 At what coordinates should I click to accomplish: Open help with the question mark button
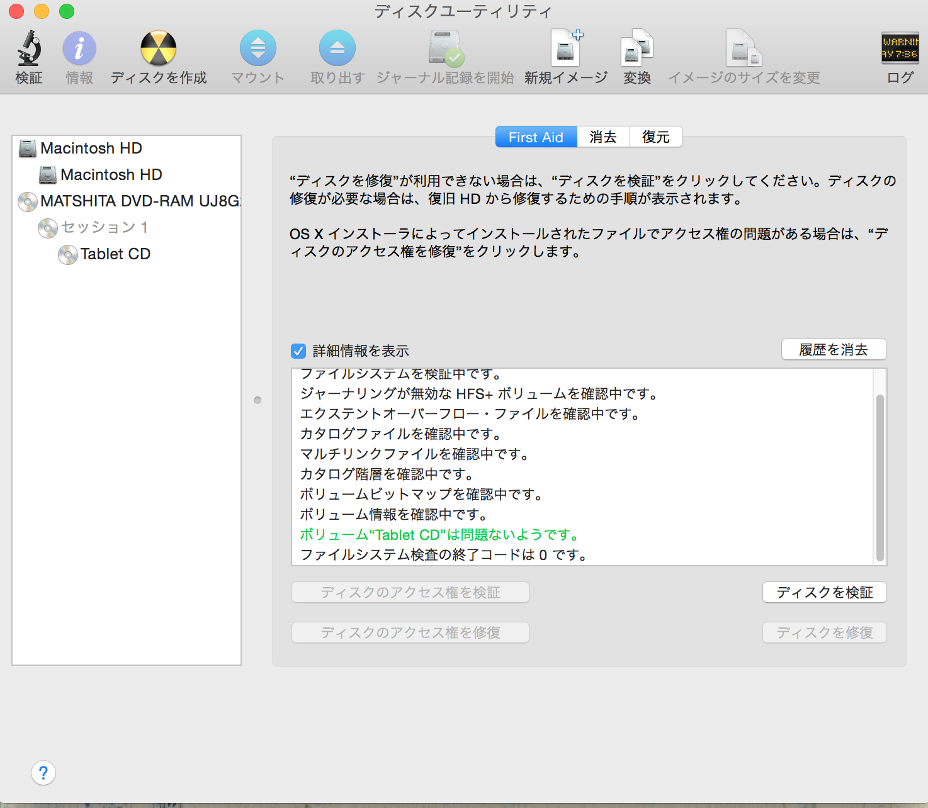43,773
